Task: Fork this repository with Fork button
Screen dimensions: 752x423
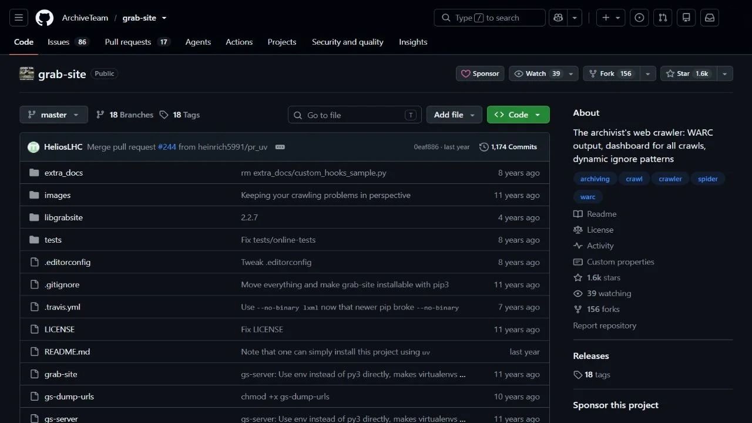Action: [611, 73]
